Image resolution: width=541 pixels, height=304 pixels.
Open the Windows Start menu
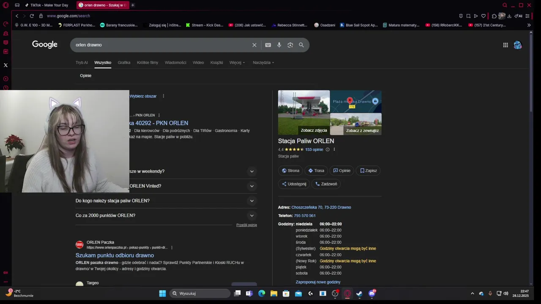[162, 293]
